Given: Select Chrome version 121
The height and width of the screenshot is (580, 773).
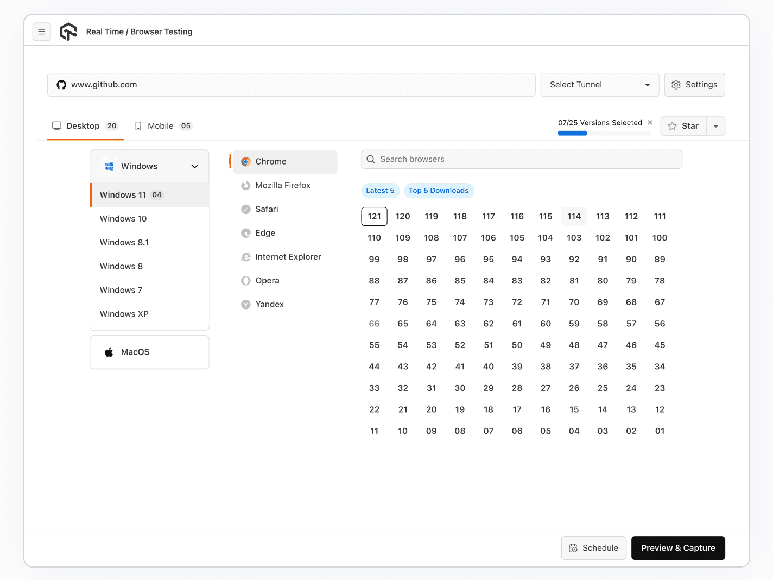Looking at the screenshot, I should pyautogui.click(x=374, y=216).
